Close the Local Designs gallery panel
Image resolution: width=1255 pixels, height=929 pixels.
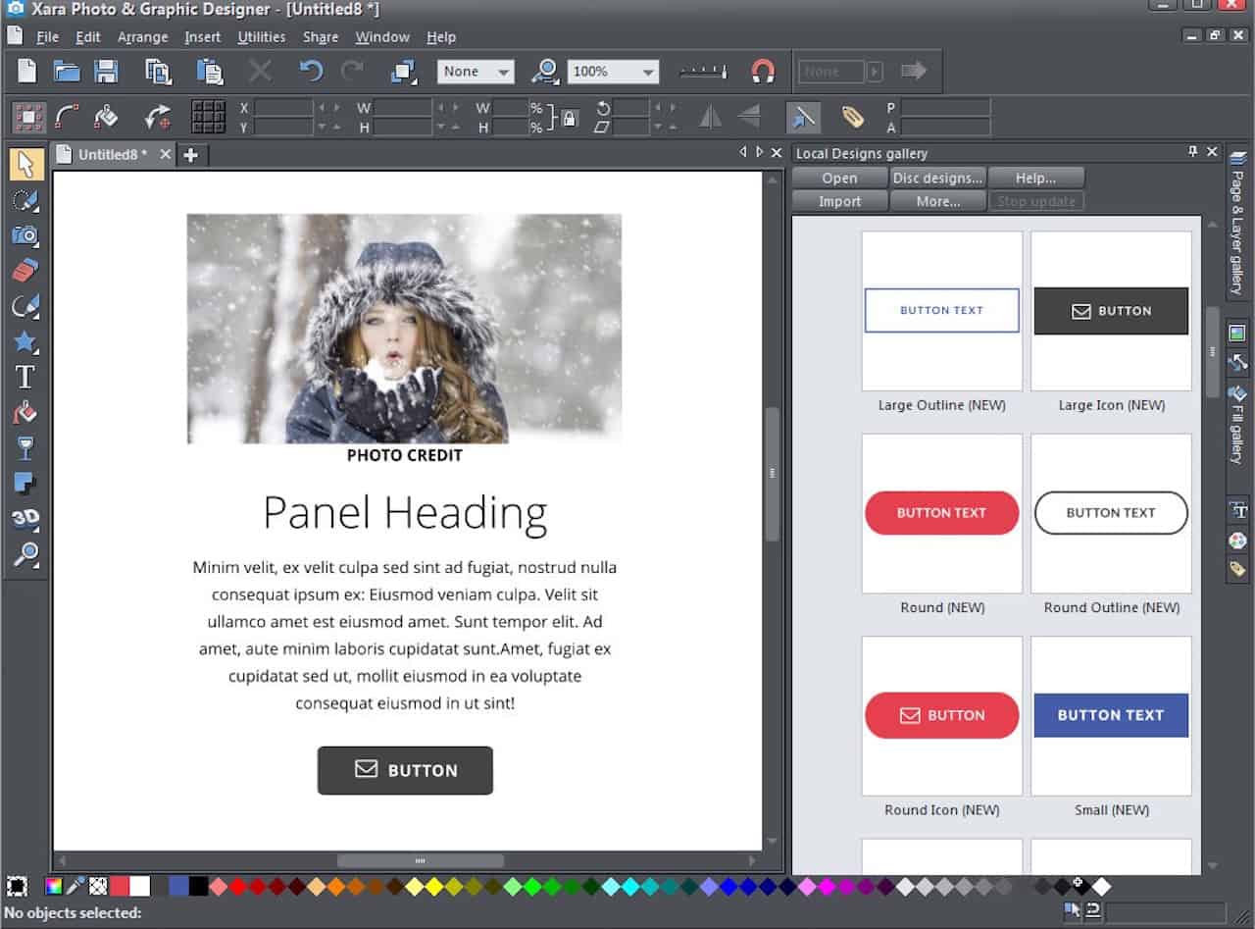(1212, 152)
